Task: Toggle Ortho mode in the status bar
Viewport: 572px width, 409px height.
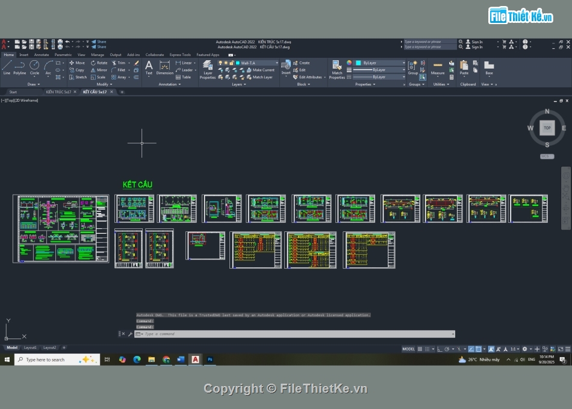Action: tap(440, 349)
